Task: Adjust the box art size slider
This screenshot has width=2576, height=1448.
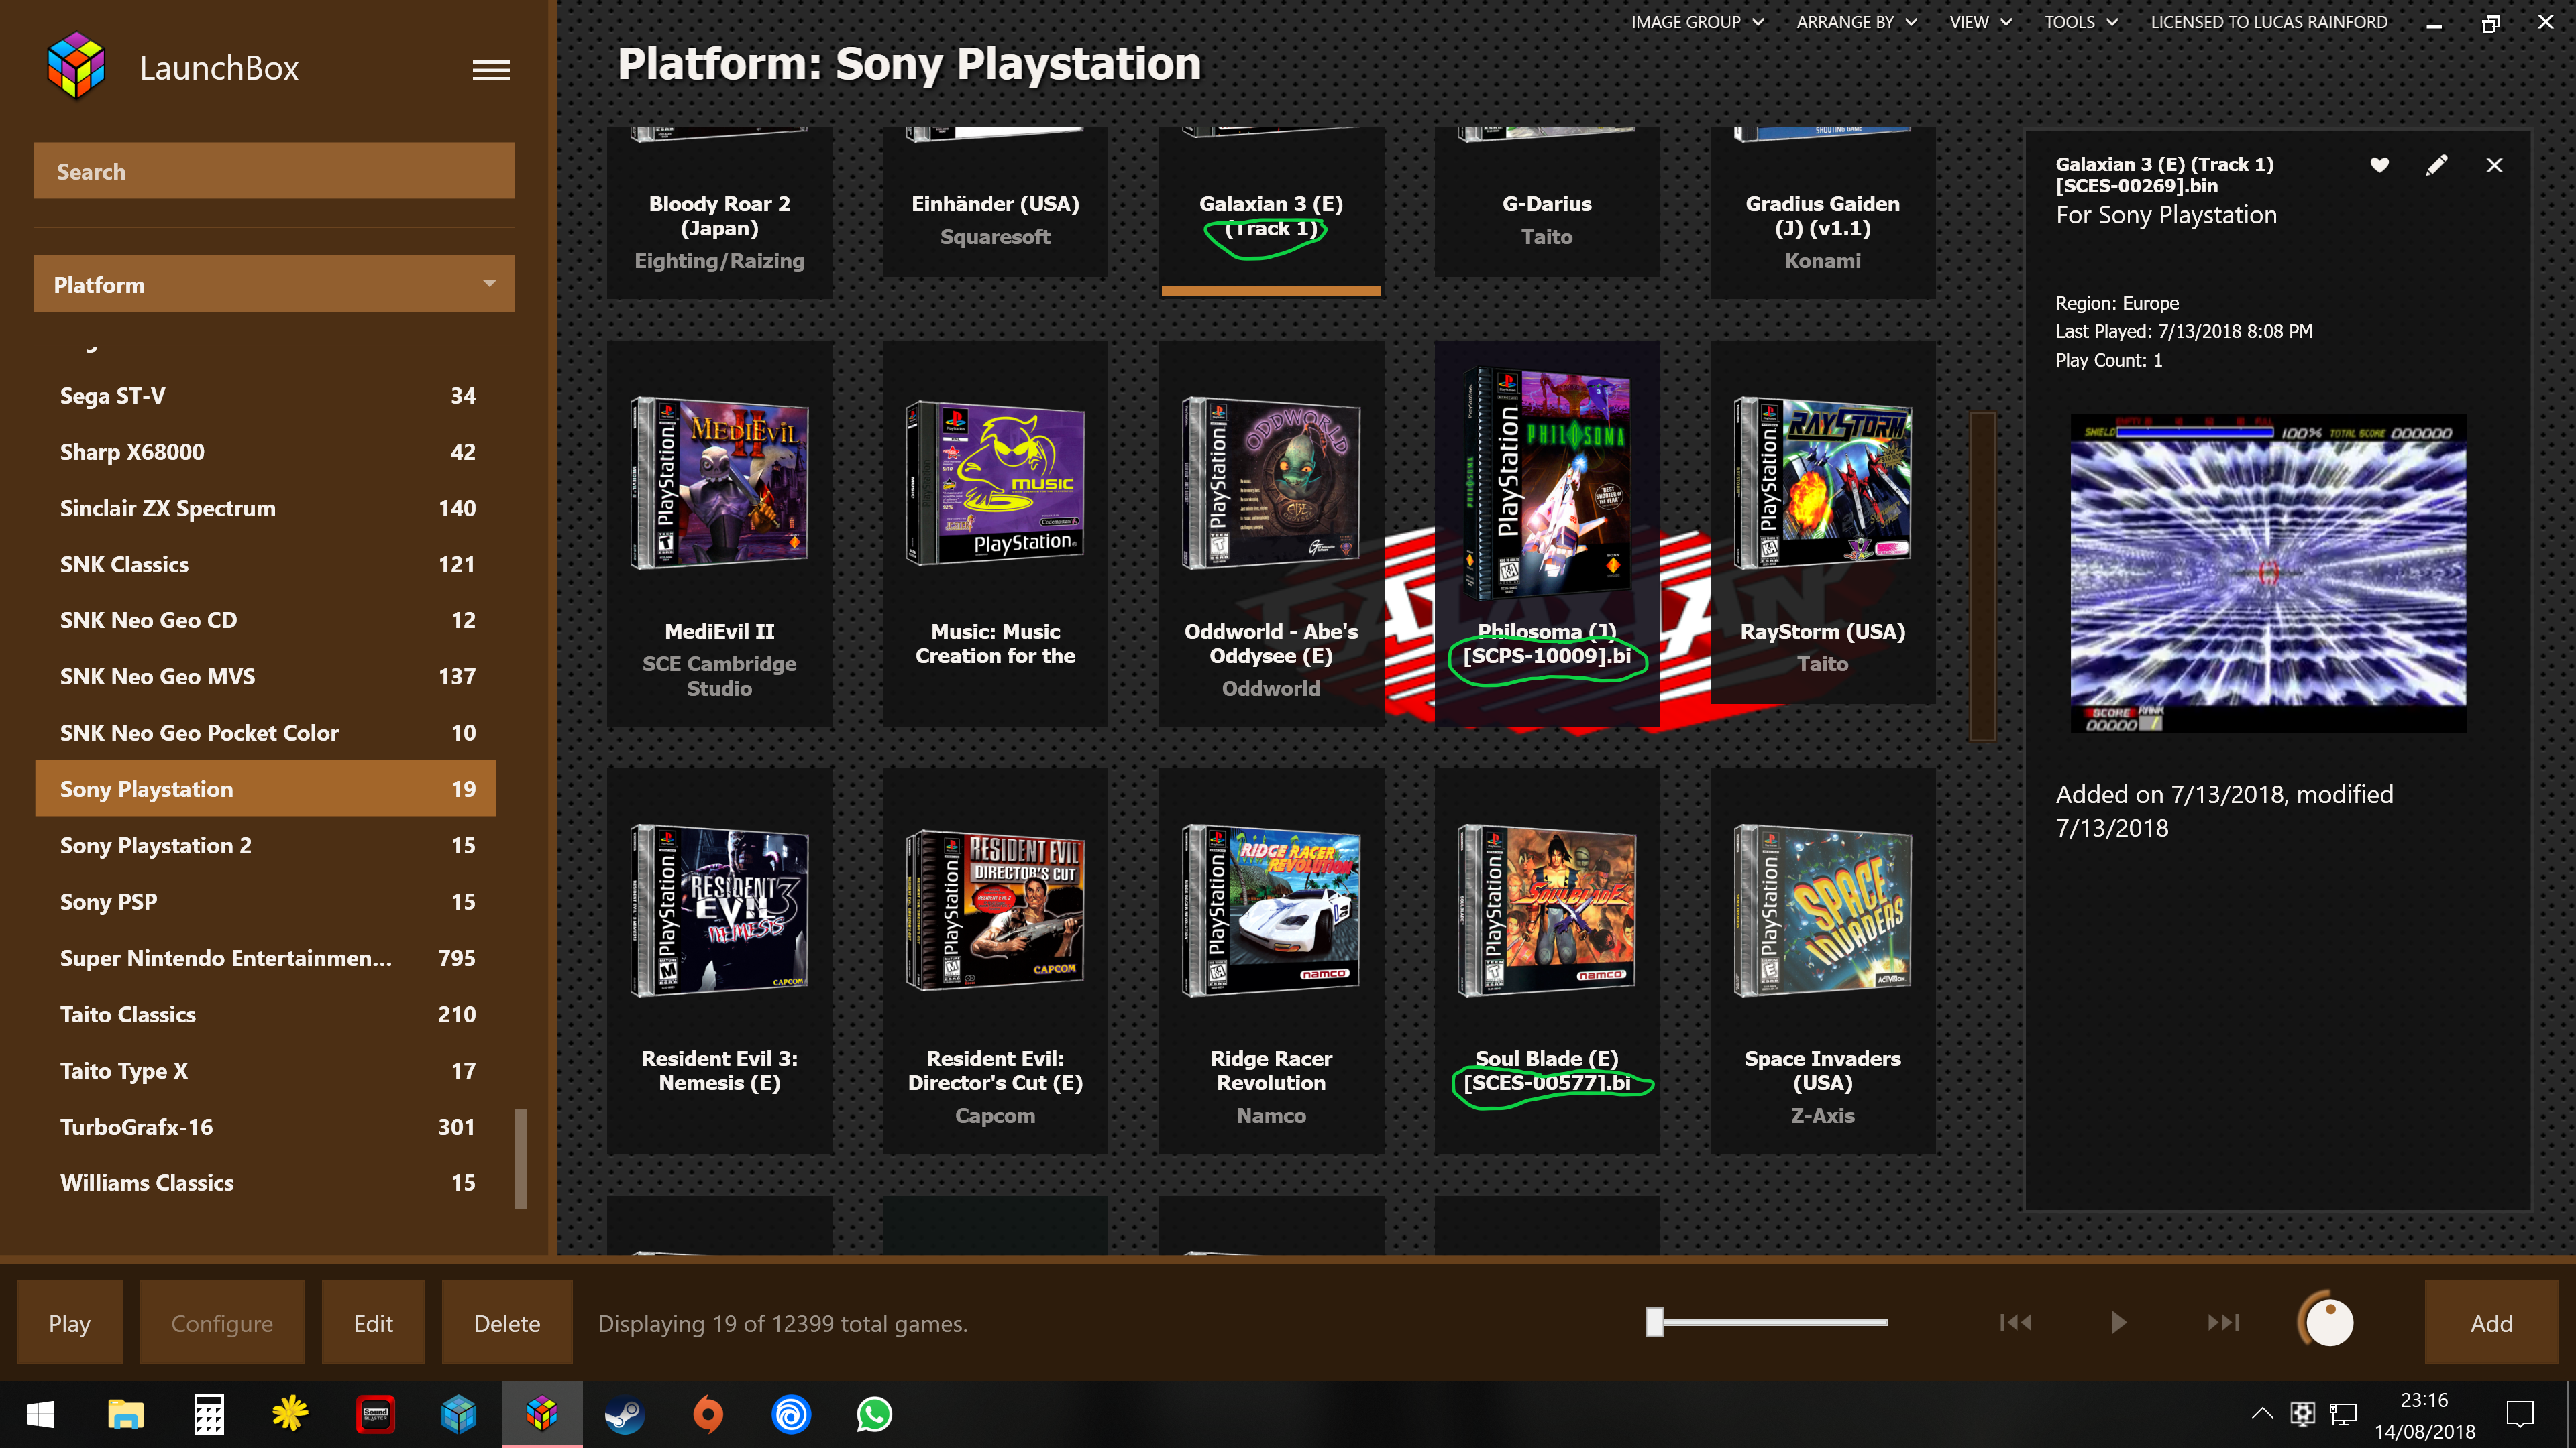Action: tap(1655, 1322)
